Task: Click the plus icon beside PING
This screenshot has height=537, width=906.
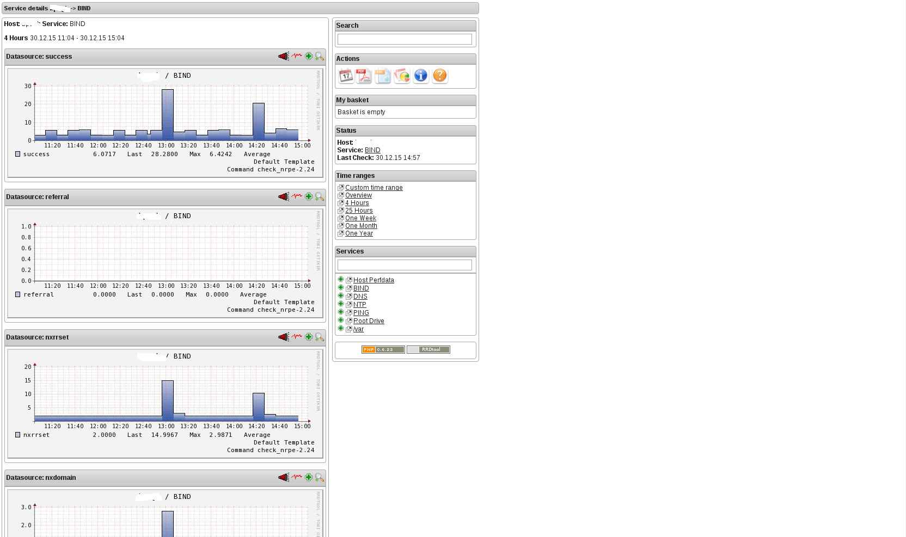Action: click(341, 312)
